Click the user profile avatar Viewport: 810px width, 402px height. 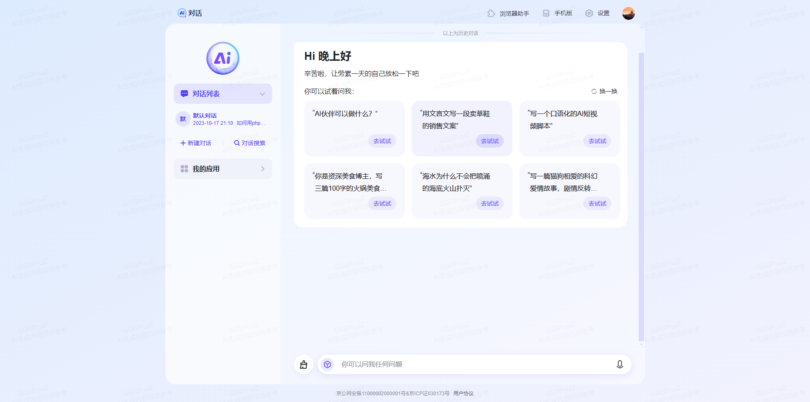tap(628, 13)
